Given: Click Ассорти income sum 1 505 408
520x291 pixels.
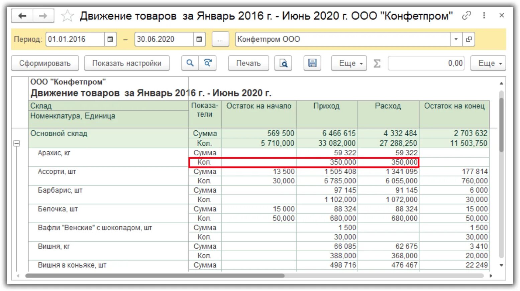Looking at the screenshot, I should coord(327,171).
